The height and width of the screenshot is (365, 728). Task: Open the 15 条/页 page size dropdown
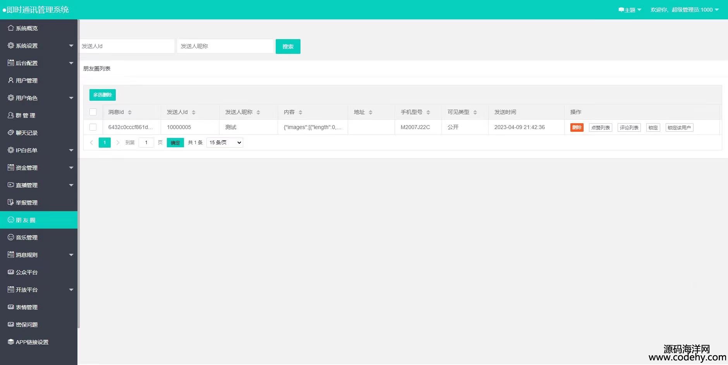pyautogui.click(x=225, y=143)
